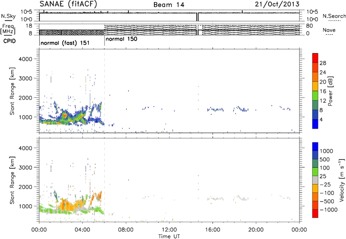Click the 20 value on Power colorbar
Screen dimensions: 346x239
(323, 82)
